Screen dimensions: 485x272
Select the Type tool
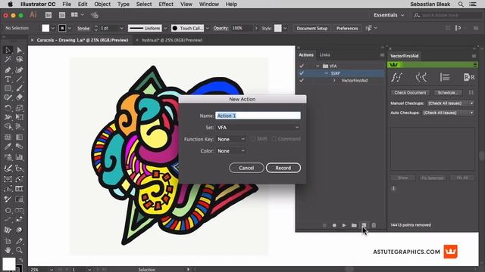click(8, 79)
